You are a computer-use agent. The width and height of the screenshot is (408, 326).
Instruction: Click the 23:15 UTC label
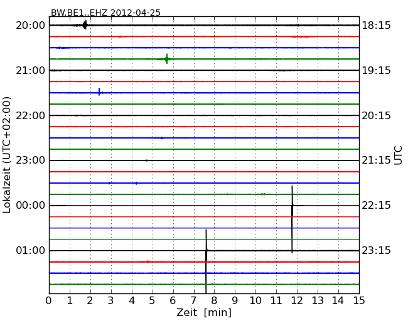(376, 250)
